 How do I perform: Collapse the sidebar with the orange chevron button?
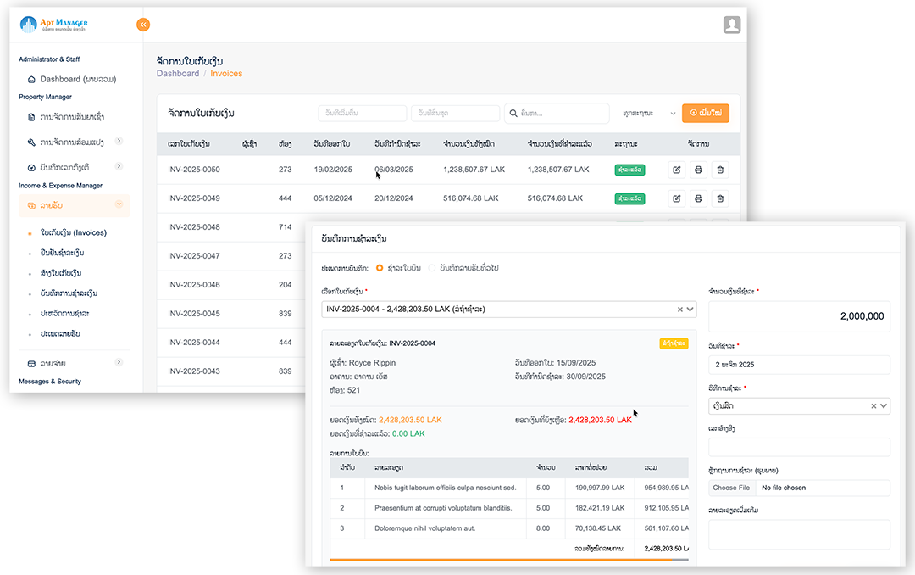(143, 25)
